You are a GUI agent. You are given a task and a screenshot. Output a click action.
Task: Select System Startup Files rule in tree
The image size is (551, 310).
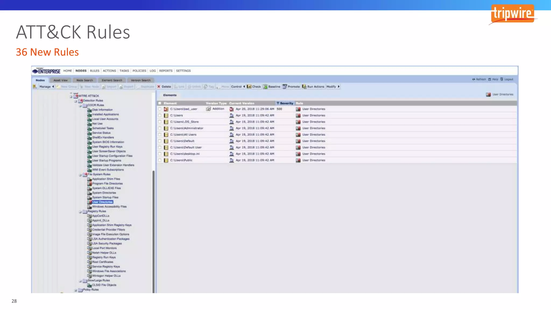pos(105,198)
